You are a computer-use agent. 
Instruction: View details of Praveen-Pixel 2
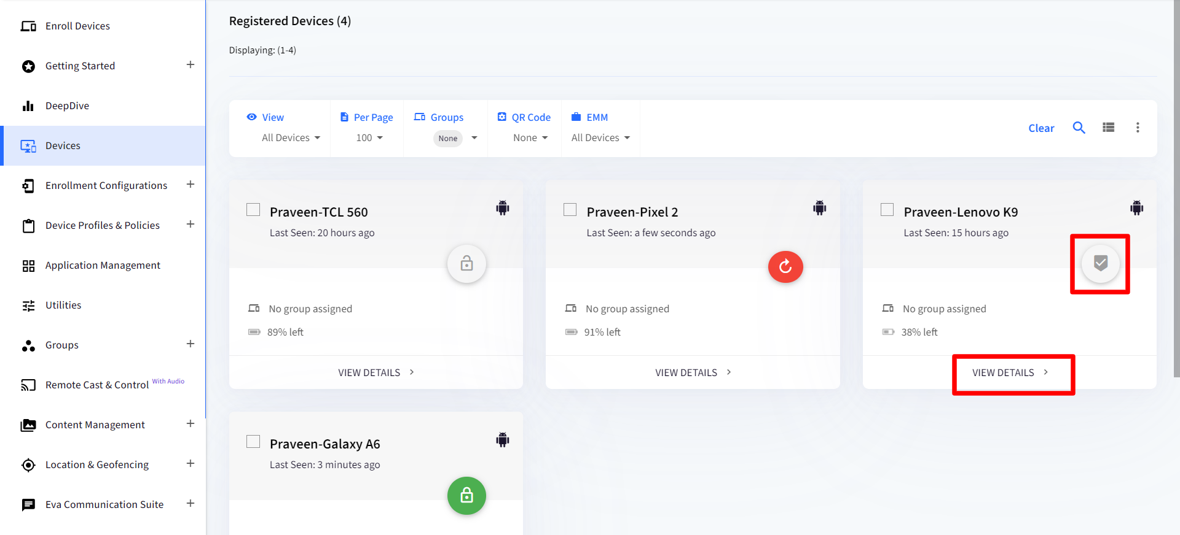tap(693, 372)
